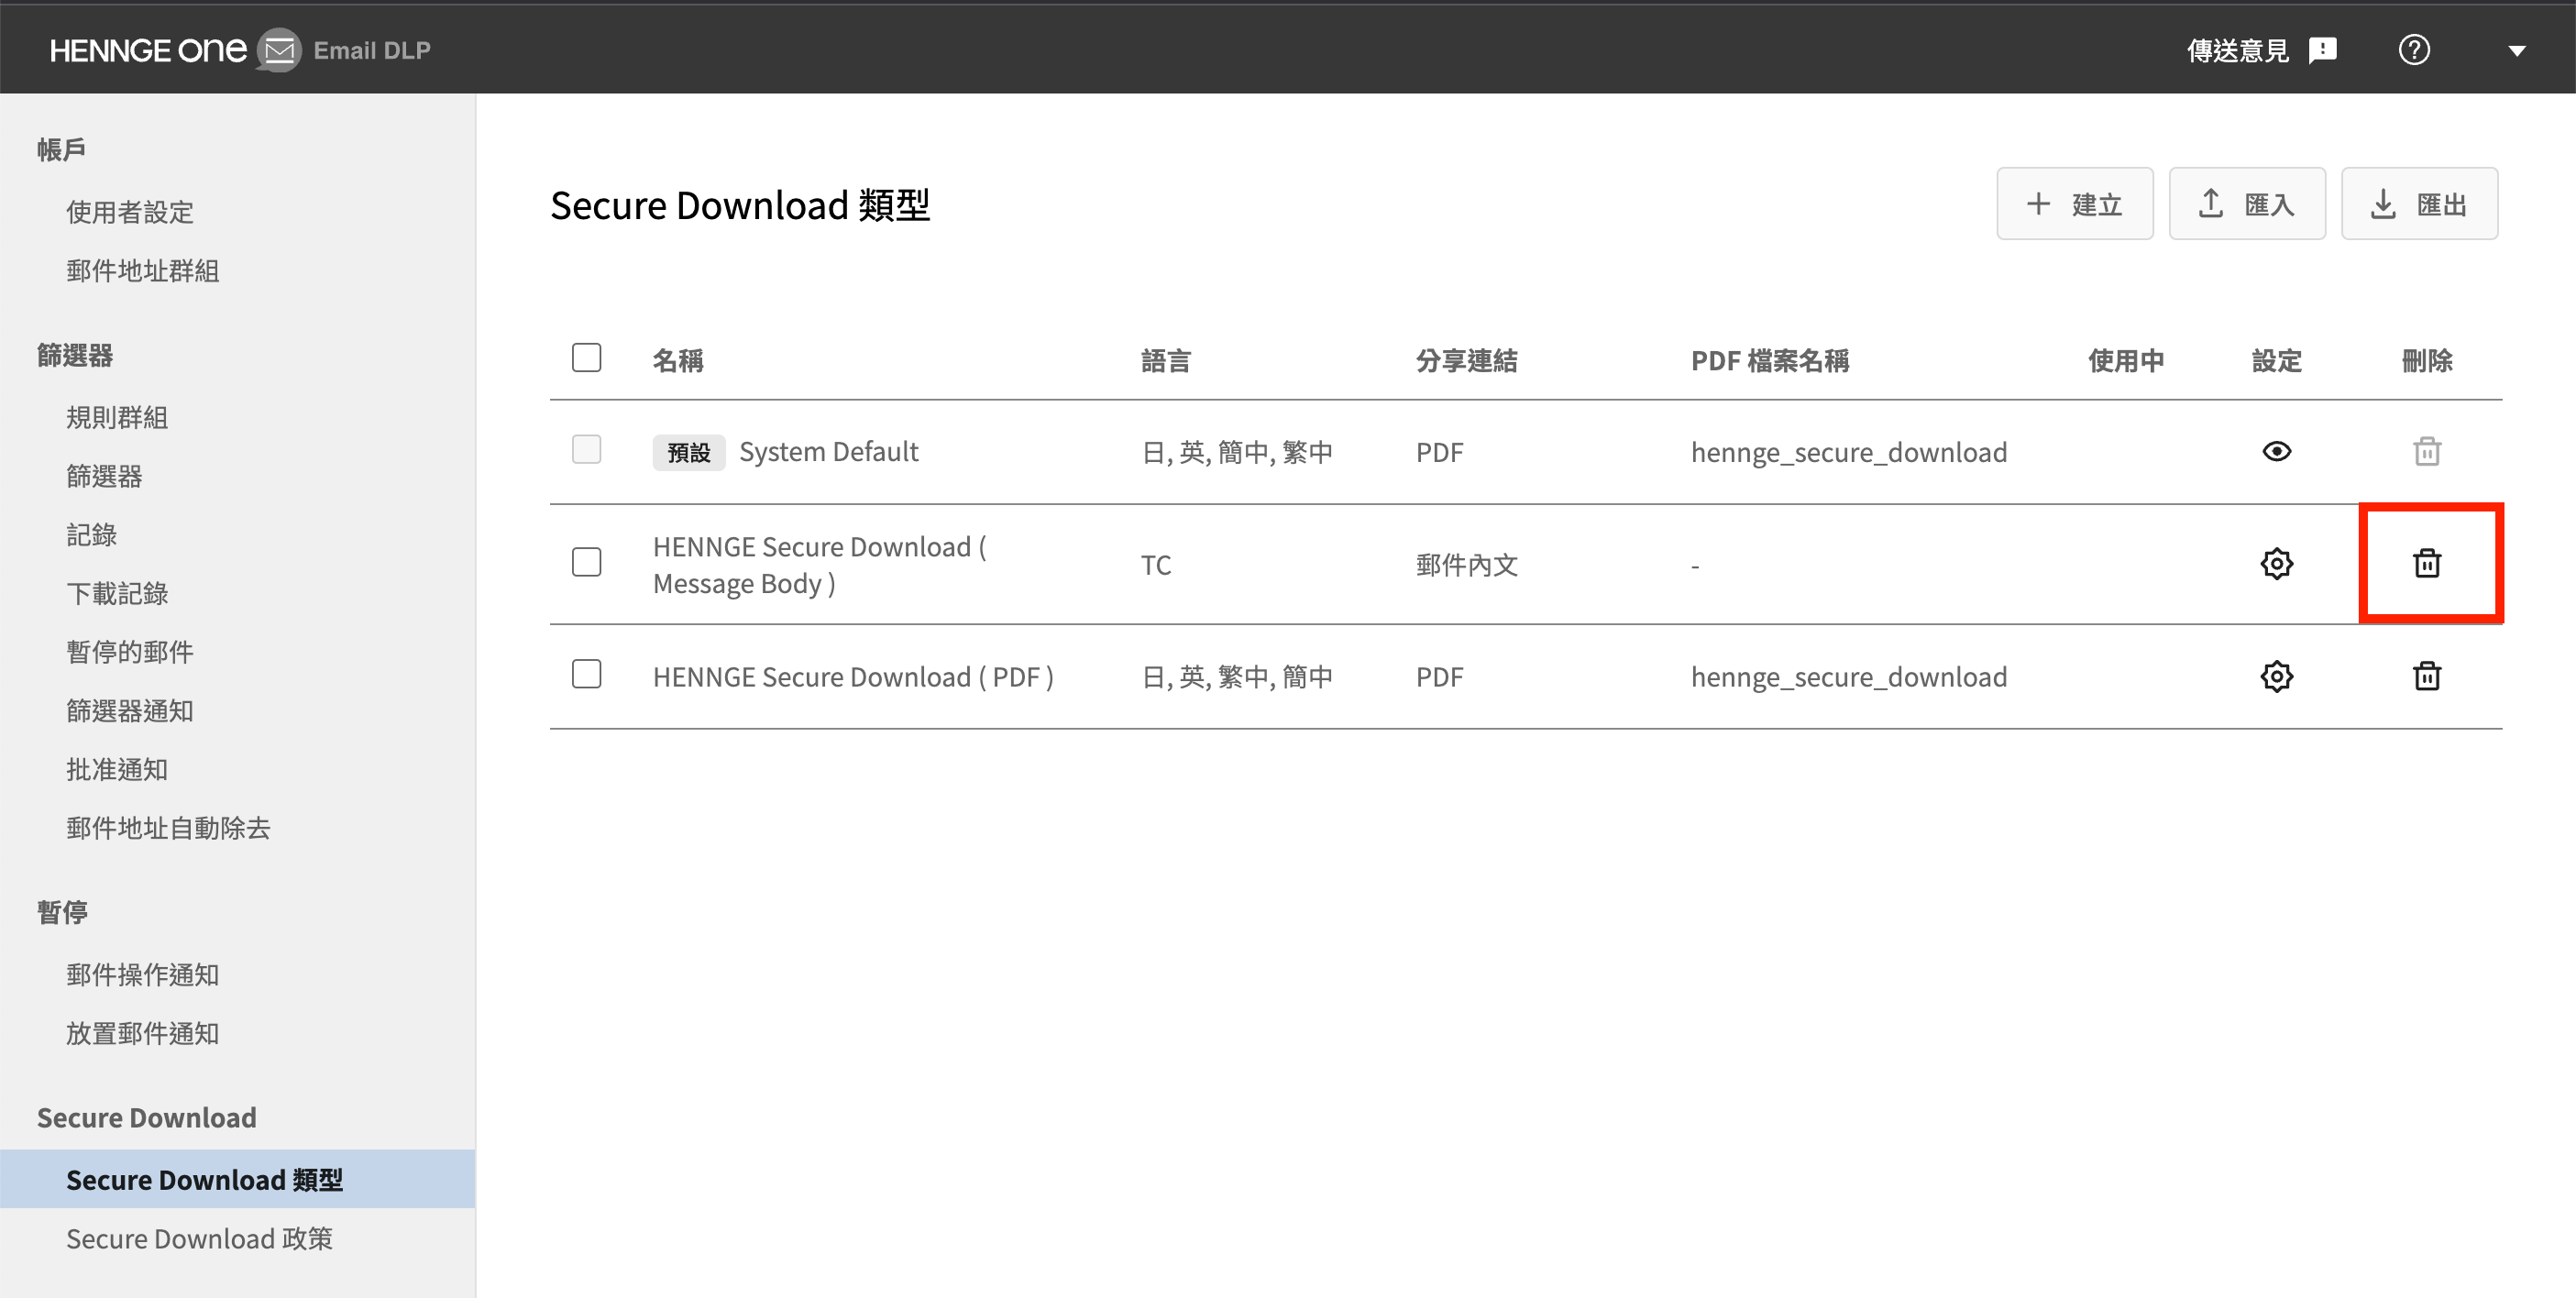Click the TC language cell
Image resolution: width=2576 pixels, height=1298 pixels.
1155,565
